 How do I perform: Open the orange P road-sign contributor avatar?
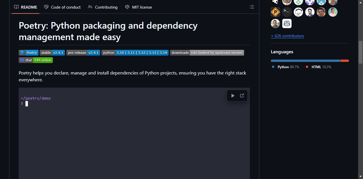pyautogui.click(x=275, y=12)
